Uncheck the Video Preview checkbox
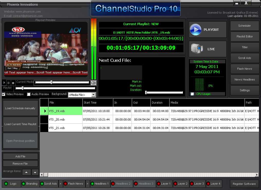 (x=4, y=94)
